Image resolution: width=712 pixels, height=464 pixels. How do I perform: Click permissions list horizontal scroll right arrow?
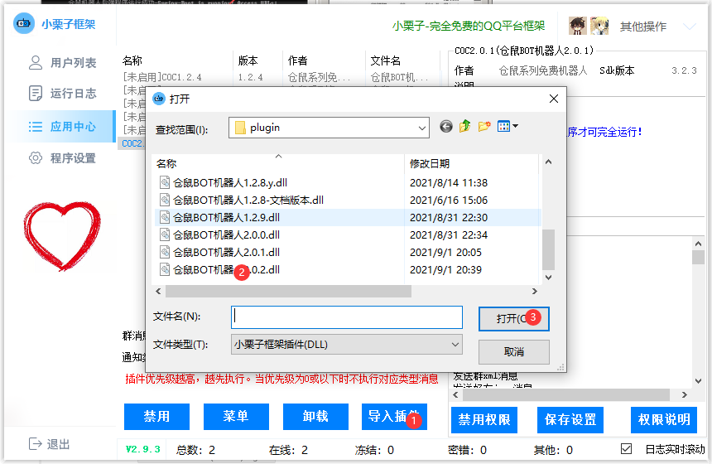(x=685, y=395)
